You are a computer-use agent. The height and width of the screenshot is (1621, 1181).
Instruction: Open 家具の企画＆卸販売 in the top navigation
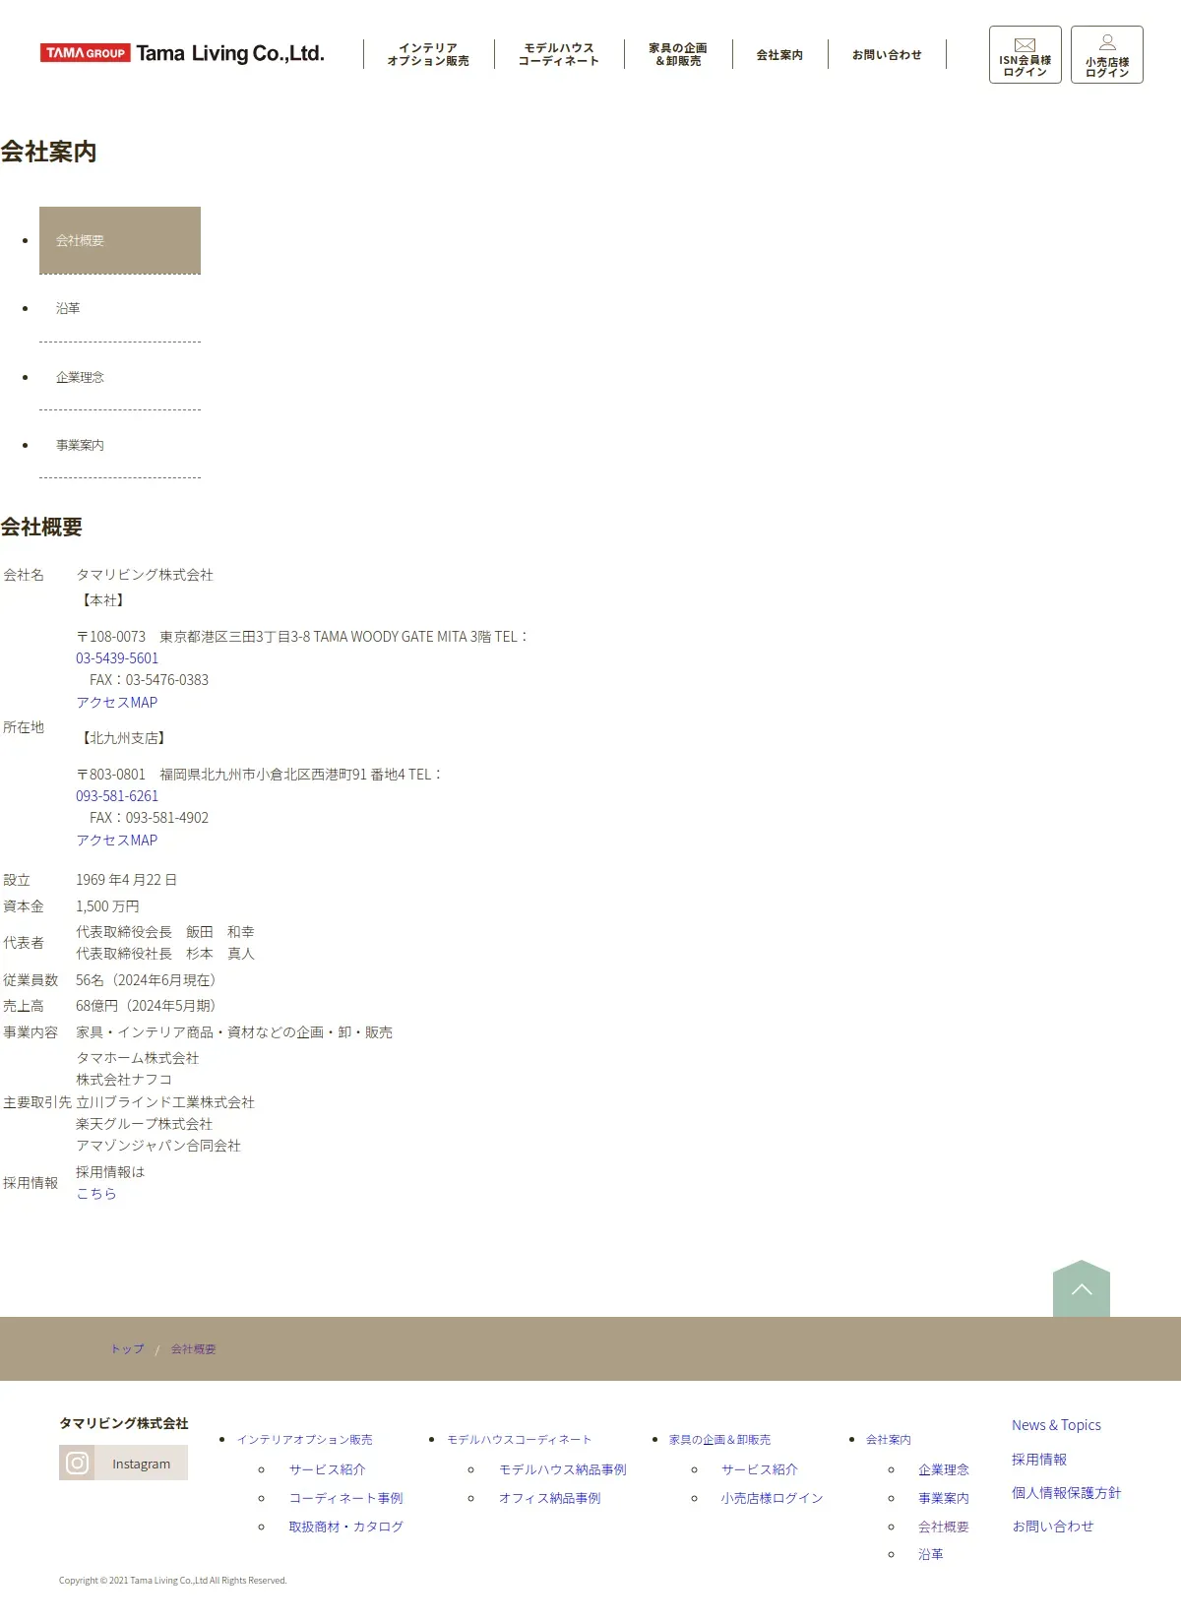click(678, 54)
